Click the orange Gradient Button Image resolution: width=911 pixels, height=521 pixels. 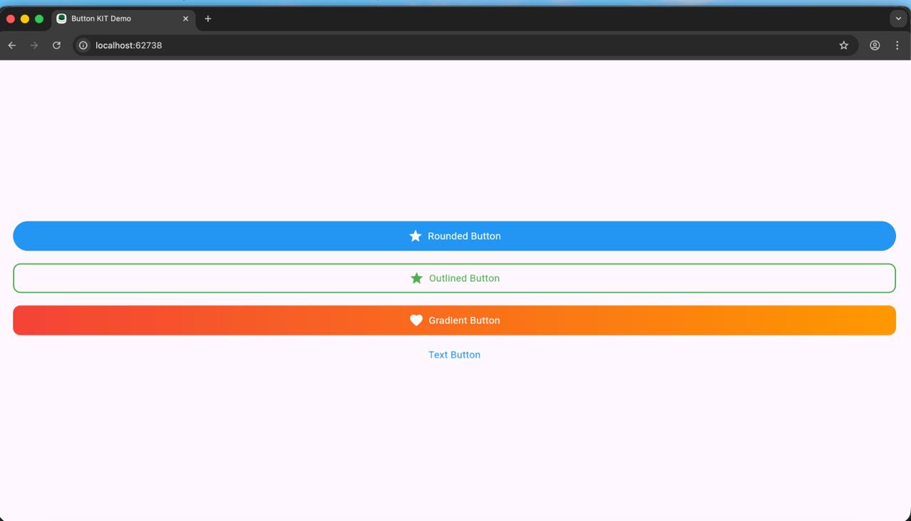(x=454, y=321)
